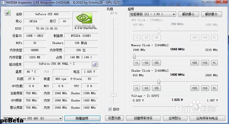Screen dimensions: 229x124
Task: Click the fan speed vertical slider handle
Action: 114,95
